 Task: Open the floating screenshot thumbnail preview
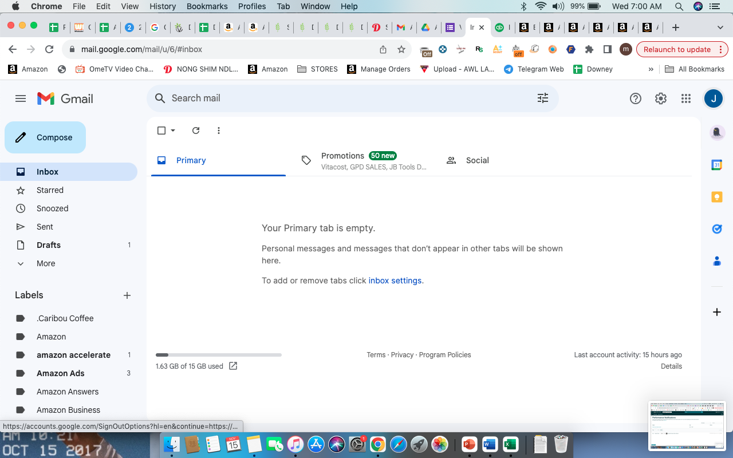[x=687, y=425]
